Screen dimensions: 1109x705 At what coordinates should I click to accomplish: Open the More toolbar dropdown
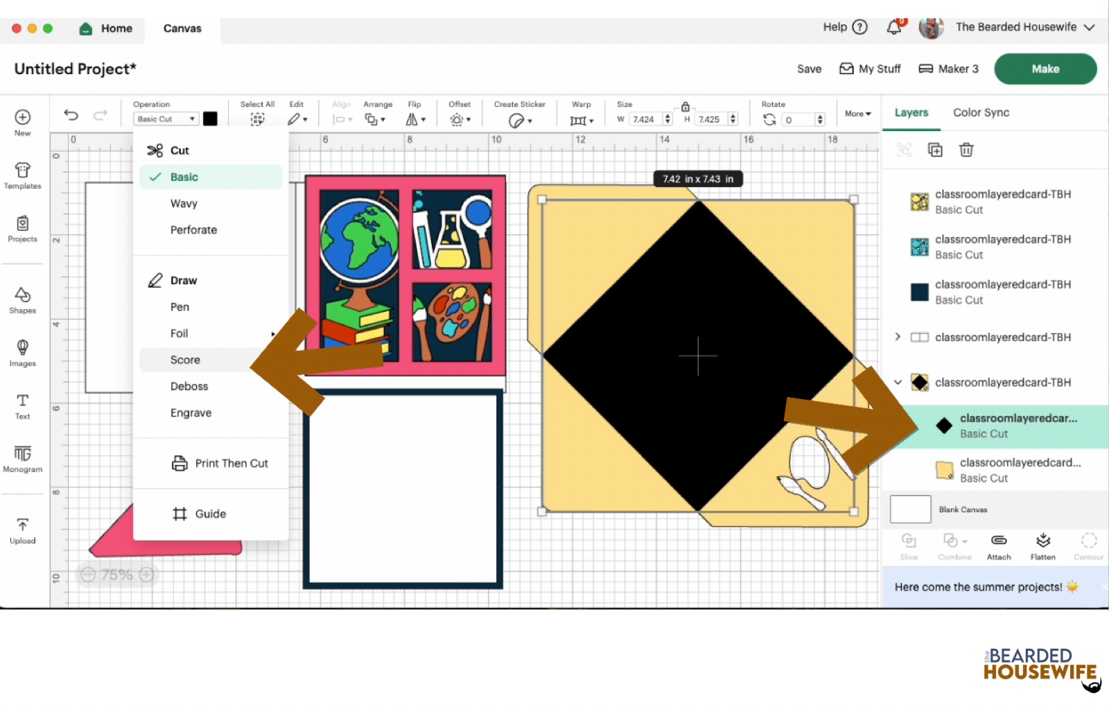point(857,114)
